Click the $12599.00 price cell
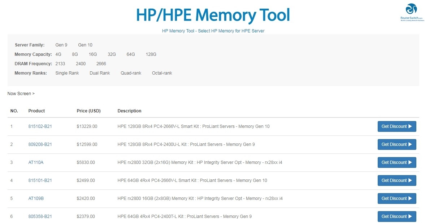 [87, 144]
